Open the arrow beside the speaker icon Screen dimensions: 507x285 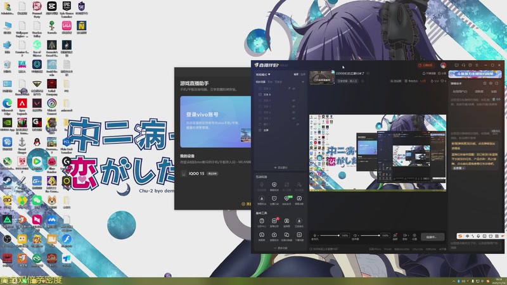pos(358,236)
